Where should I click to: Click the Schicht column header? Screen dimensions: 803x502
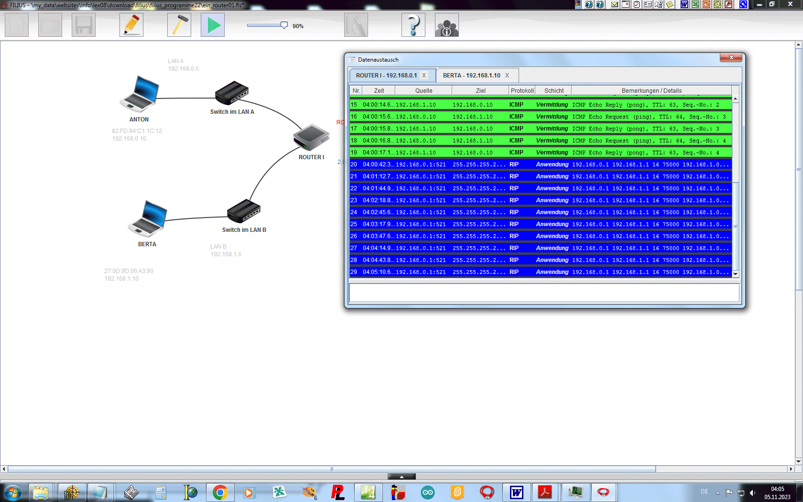click(553, 91)
